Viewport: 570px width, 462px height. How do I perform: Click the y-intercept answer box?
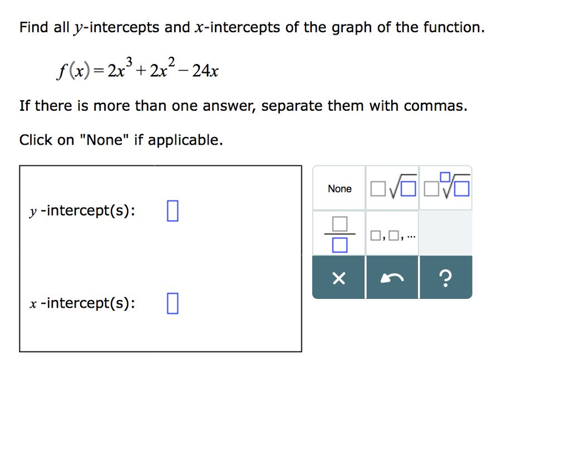point(172,211)
